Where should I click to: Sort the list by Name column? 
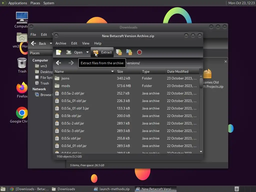coord(84,71)
